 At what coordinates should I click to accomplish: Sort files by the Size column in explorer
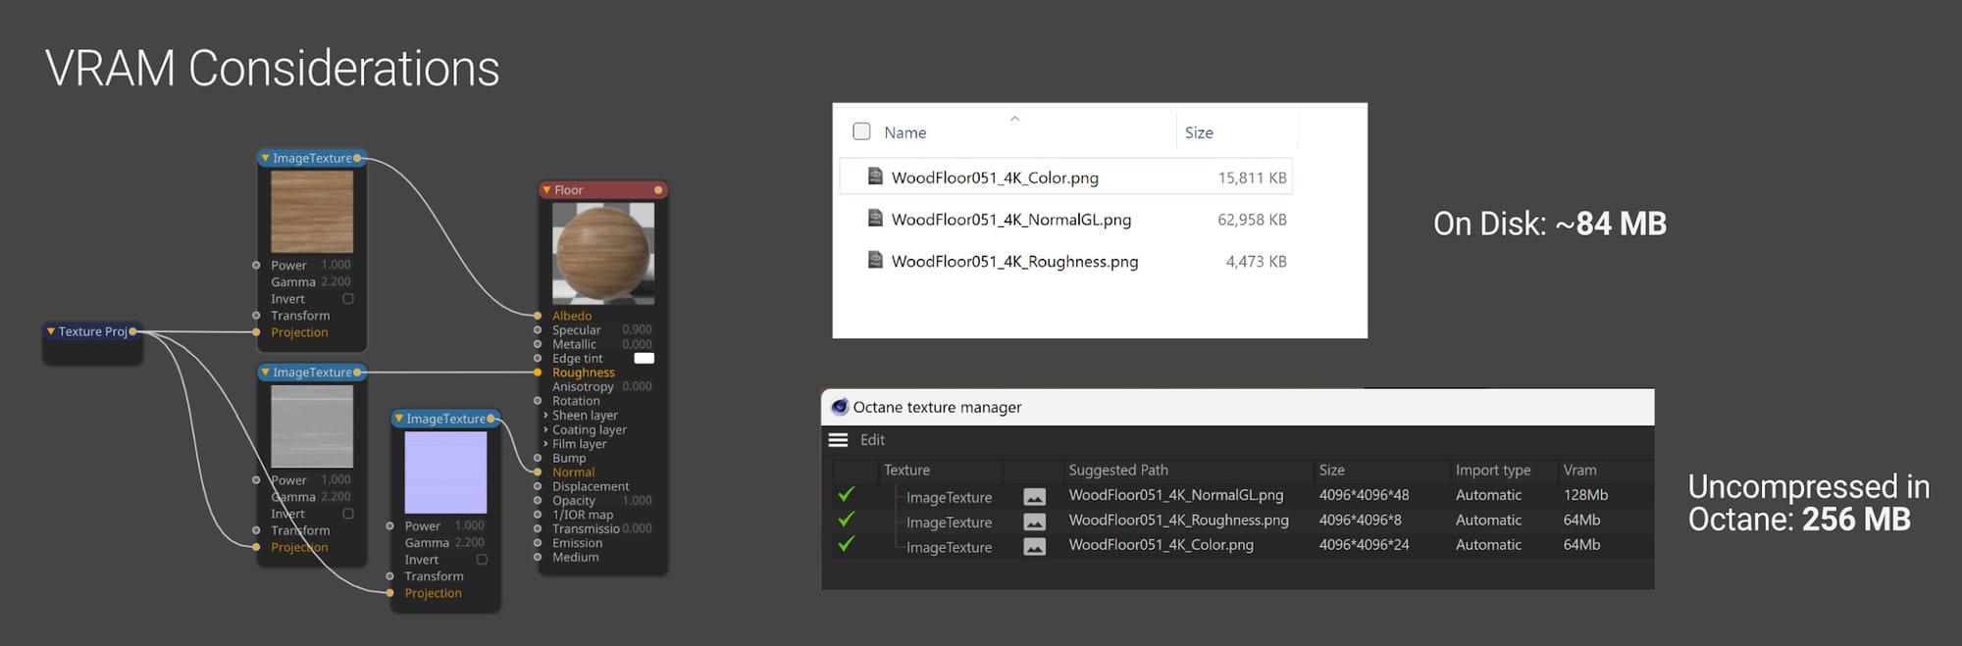(x=1199, y=132)
